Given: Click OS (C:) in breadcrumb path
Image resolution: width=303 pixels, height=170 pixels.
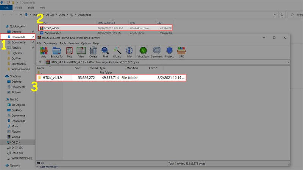Looking at the screenshot, I should click(x=50, y=15).
